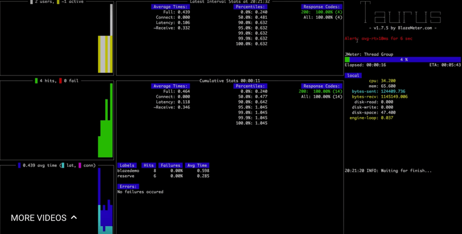
Task: Click the cyan lat legend marker
Action: tap(62, 165)
